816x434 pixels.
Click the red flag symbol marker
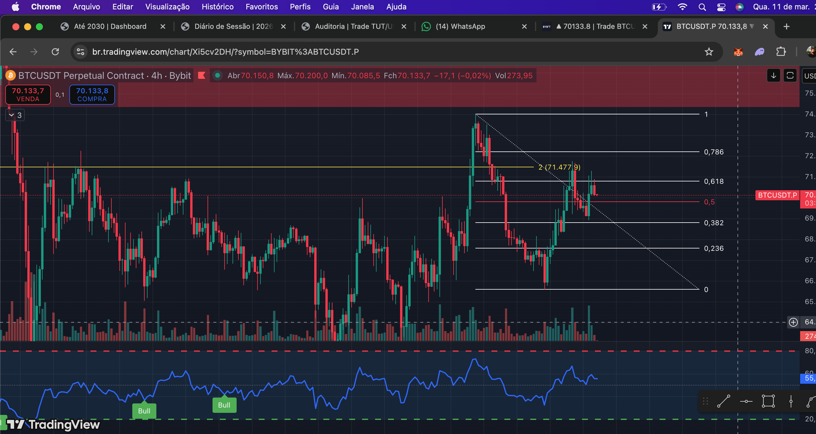[201, 75]
